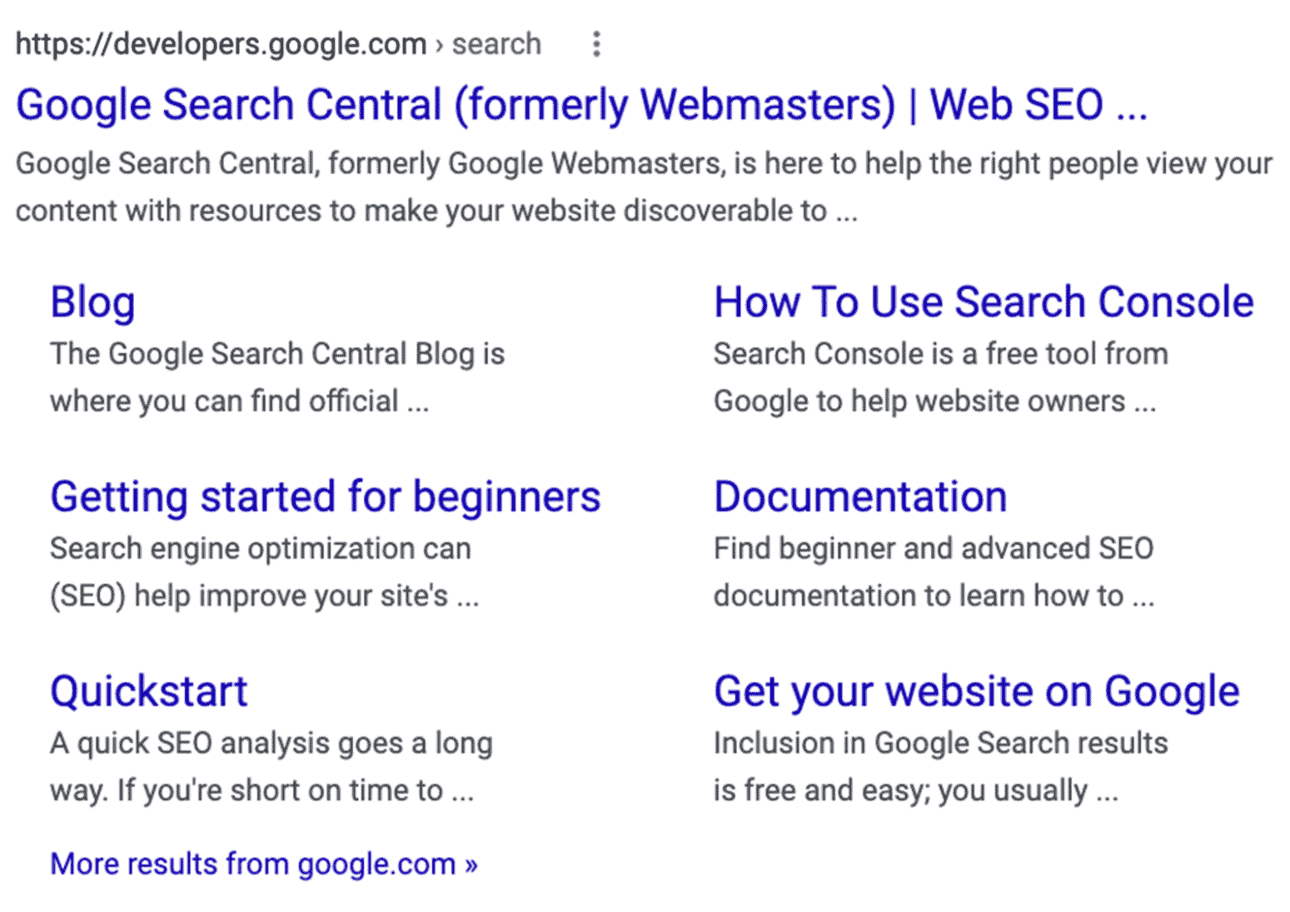Click the chevron arrow in More results link
Screen dimensions: 1290x912
tap(471, 864)
